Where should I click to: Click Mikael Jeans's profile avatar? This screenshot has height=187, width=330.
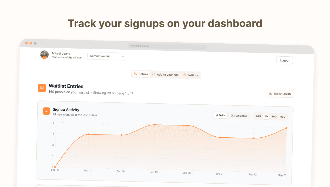click(x=44, y=55)
